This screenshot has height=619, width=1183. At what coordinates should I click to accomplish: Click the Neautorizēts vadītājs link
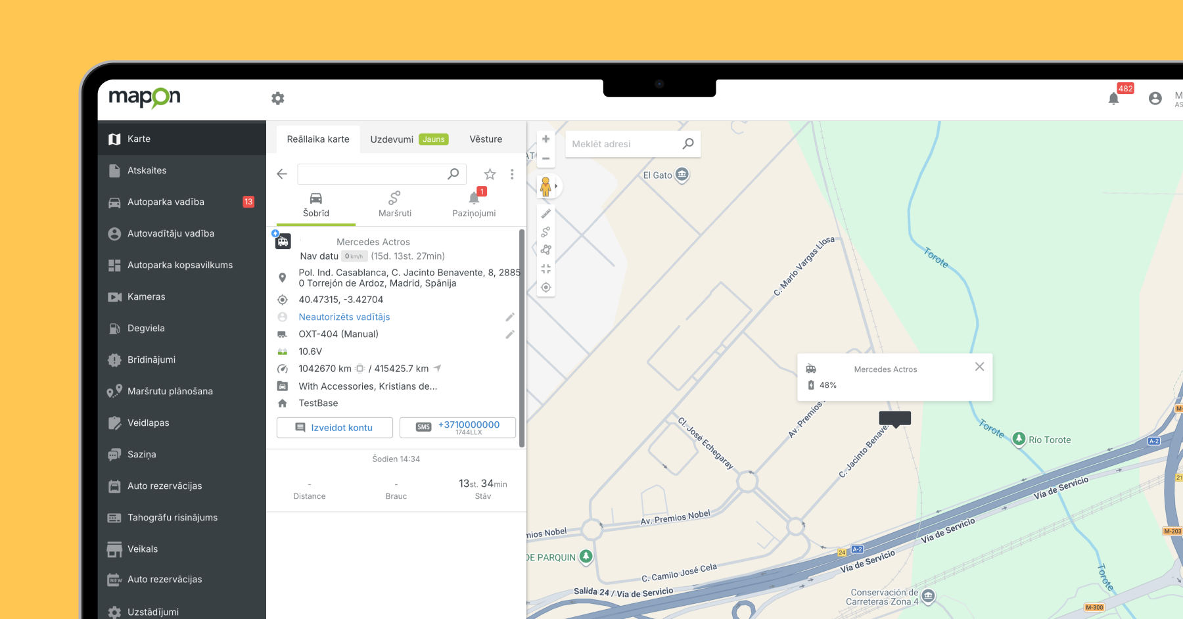(344, 317)
